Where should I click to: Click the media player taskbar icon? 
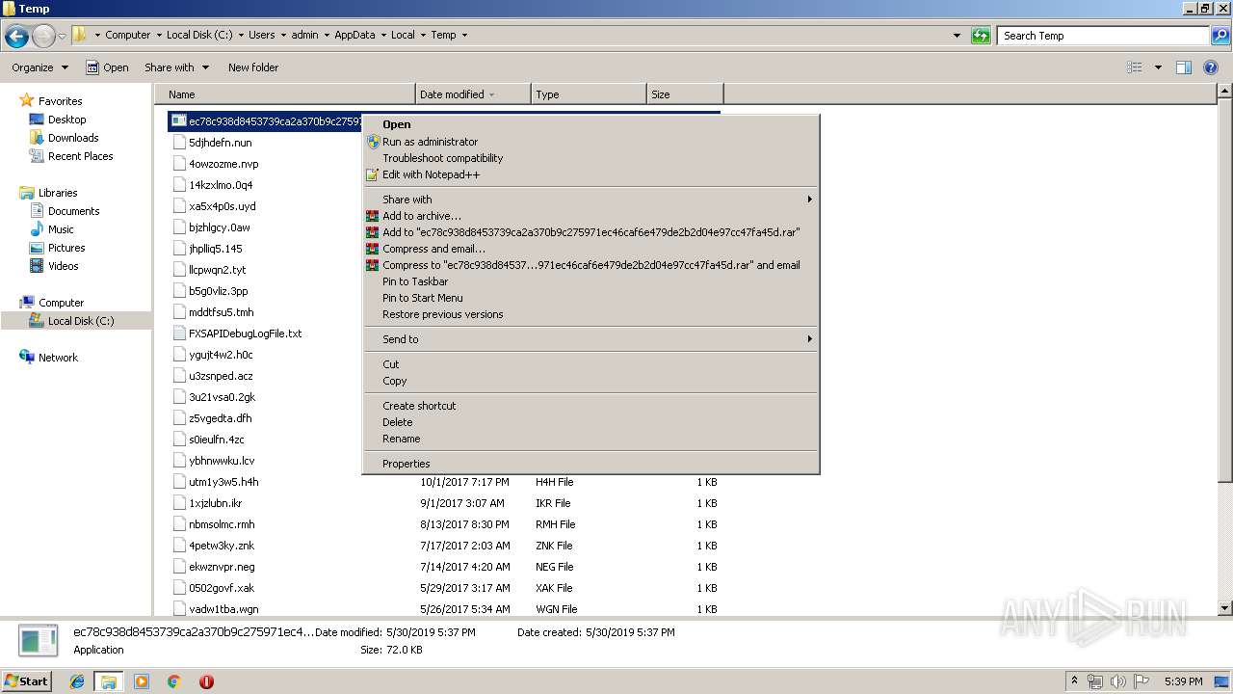pyautogui.click(x=142, y=681)
